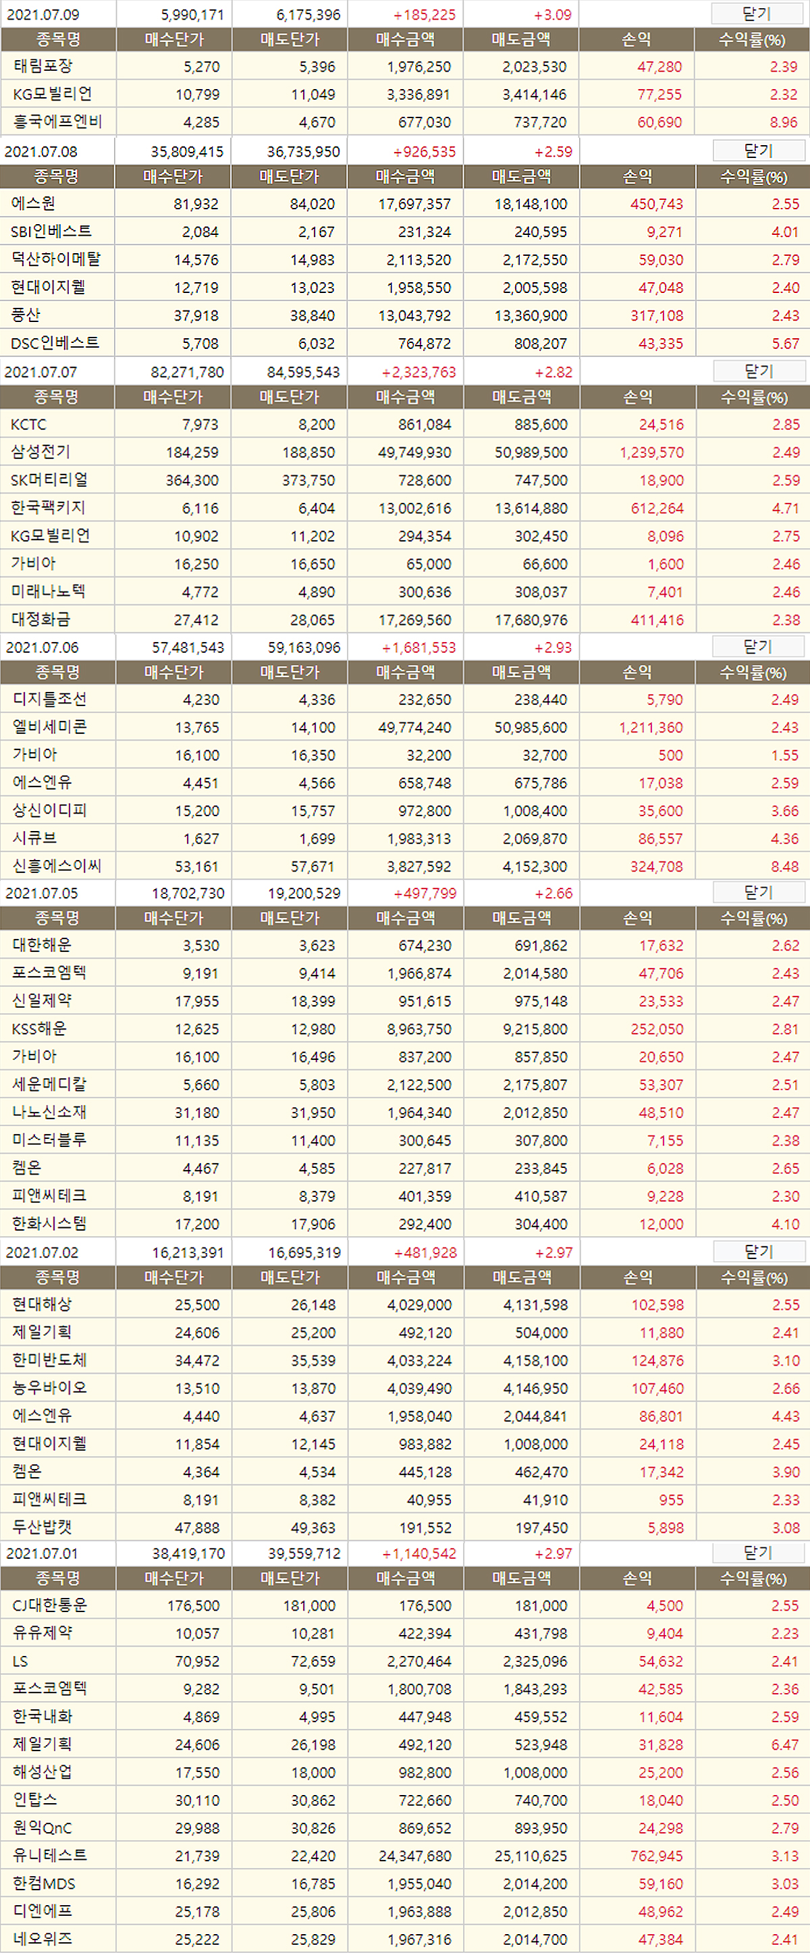Select the date 2021.07.09

pos(43,14)
